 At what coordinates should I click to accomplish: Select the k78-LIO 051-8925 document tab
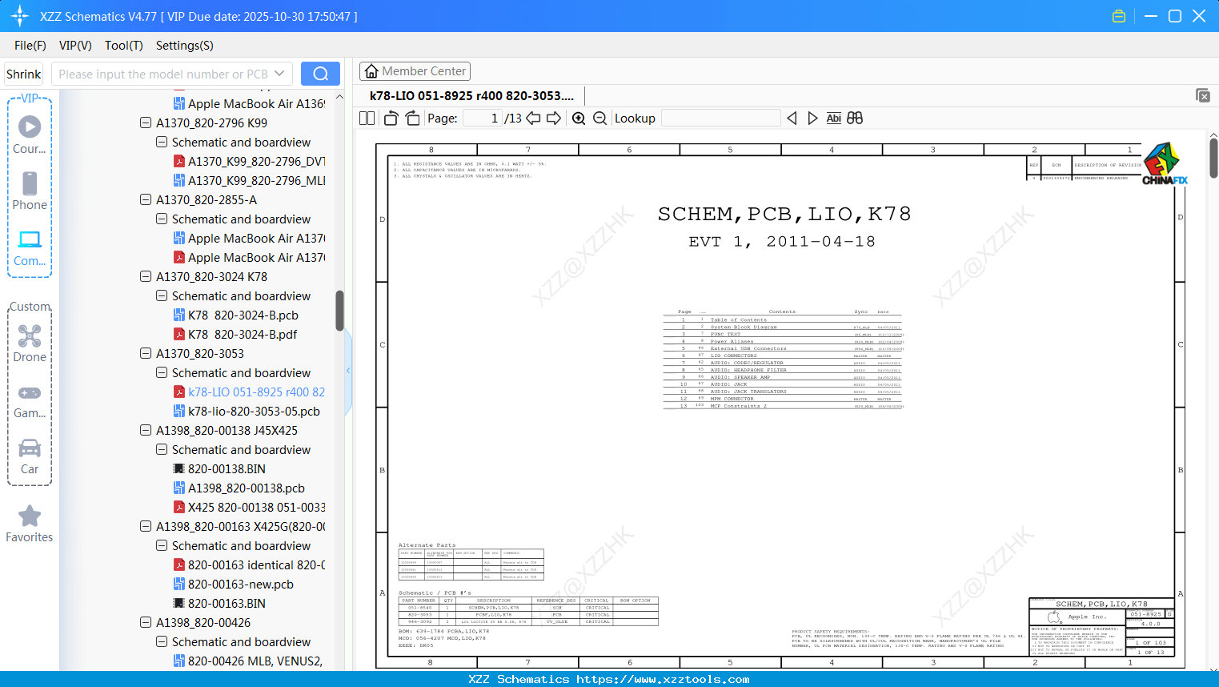pos(471,96)
